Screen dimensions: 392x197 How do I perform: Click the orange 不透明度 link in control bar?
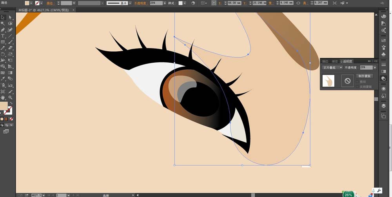141,3
